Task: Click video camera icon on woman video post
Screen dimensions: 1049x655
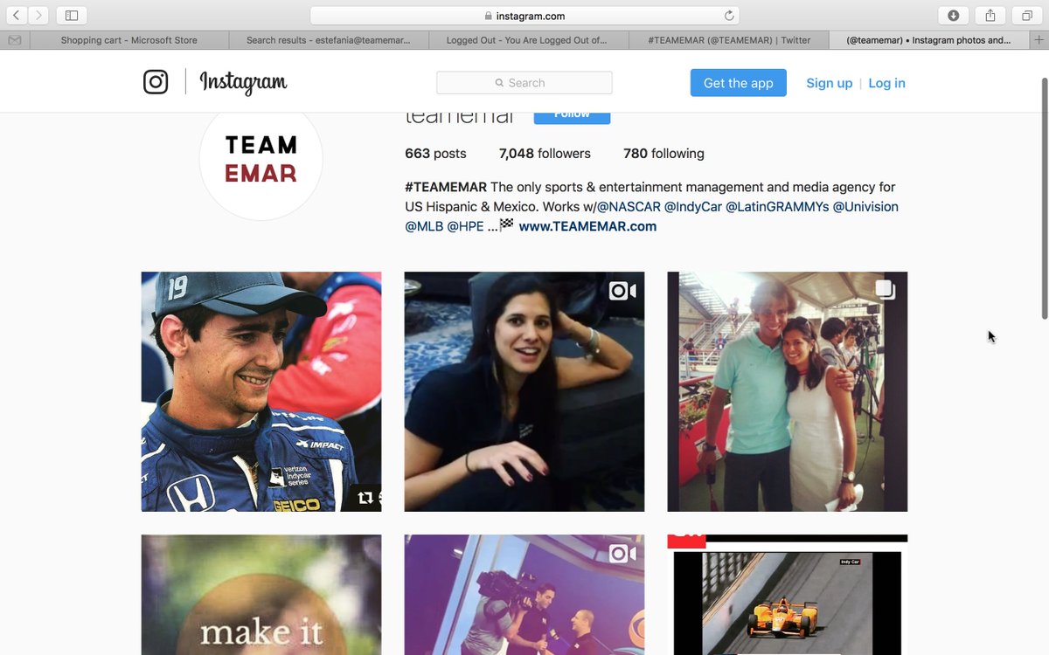Action: [x=622, y=291]
